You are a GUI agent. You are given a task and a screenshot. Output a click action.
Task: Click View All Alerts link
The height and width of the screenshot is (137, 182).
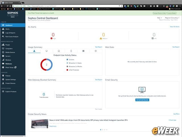coord(175,27)
